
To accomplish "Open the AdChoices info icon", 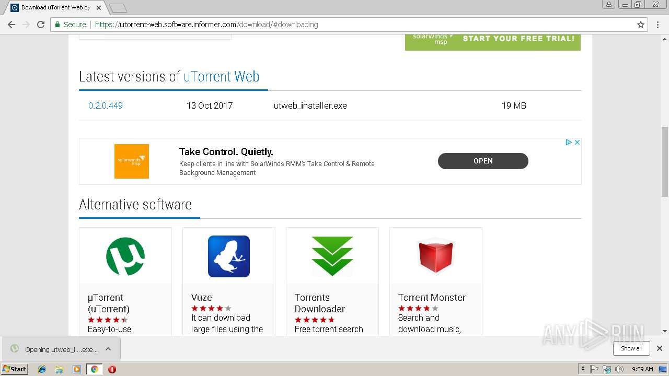I will point(569,142).
